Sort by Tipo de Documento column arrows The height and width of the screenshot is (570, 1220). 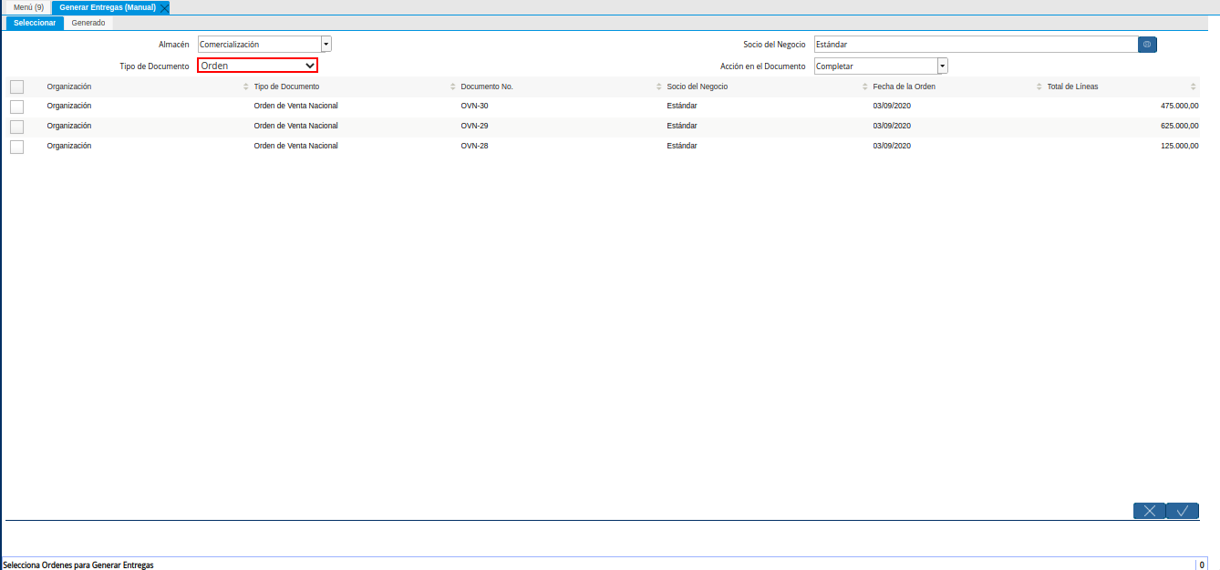point(453,87)
